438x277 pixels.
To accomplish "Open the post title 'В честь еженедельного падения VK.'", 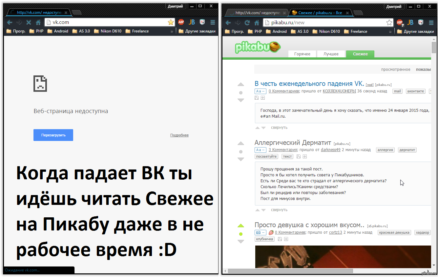I will [309, 84].
